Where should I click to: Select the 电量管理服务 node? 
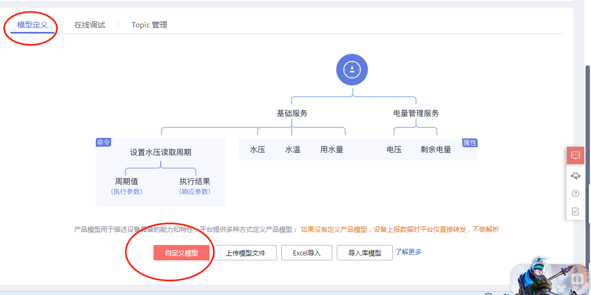click(416, 113)
